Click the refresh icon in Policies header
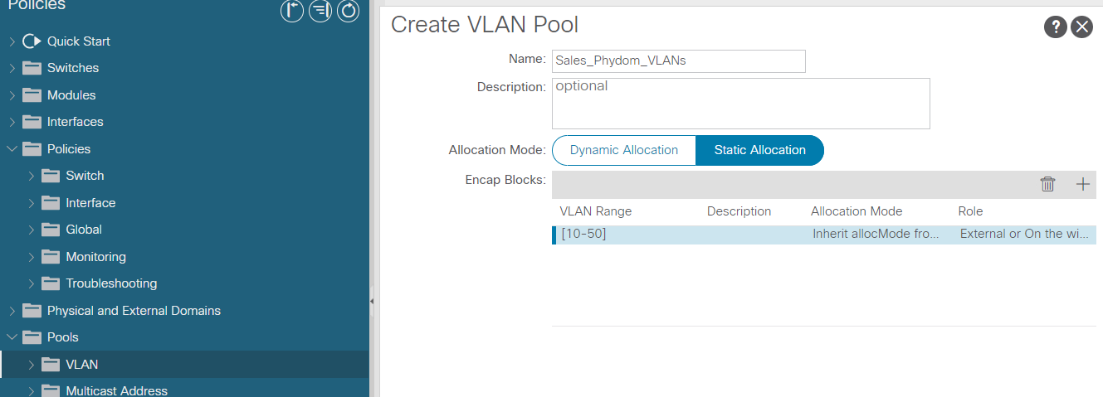Image resolution: width=1103 pixels, height=397 pixels. click(x=349, y=11)
